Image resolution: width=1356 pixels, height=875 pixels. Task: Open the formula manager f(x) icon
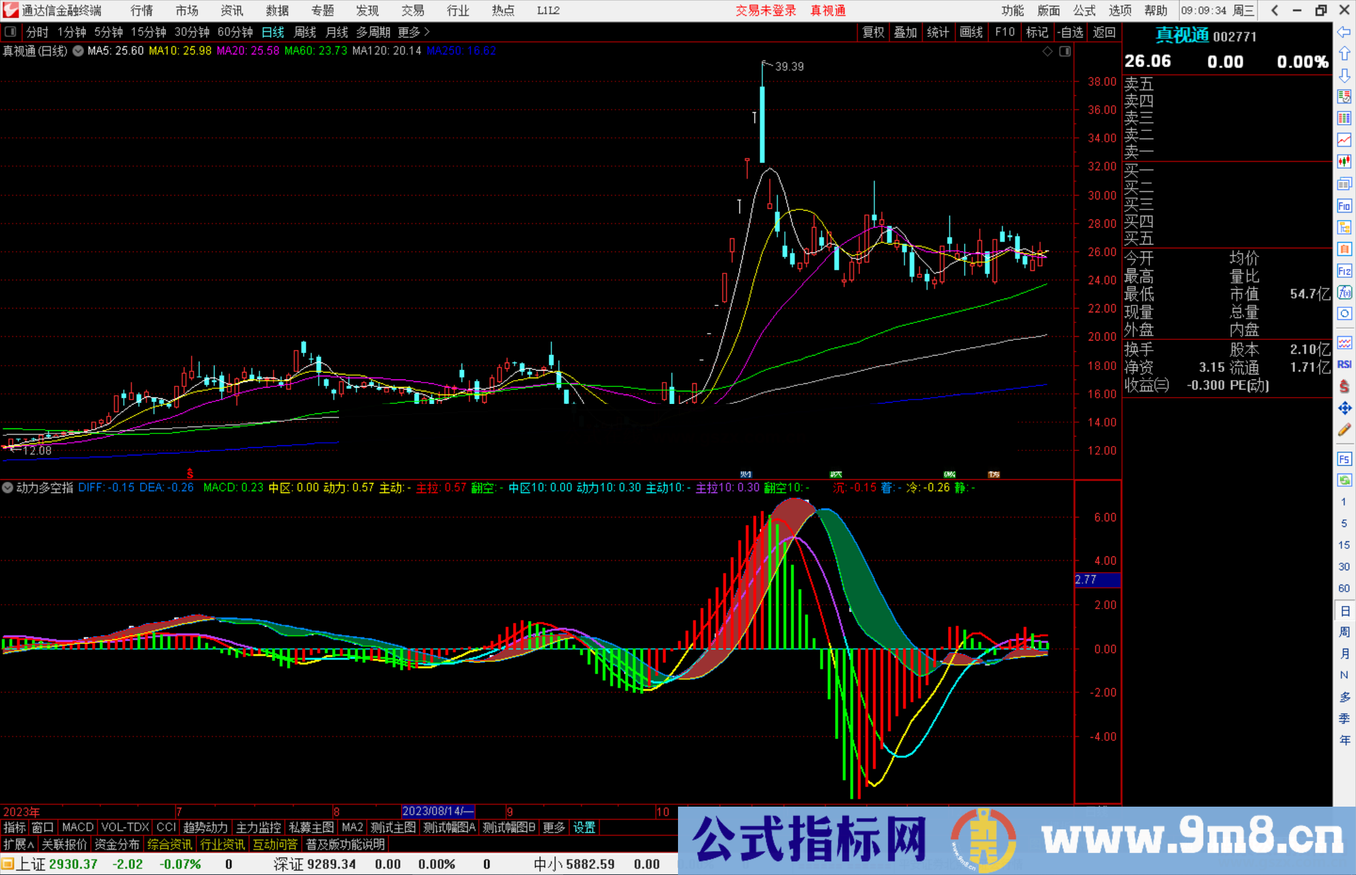click(1345, 293)
